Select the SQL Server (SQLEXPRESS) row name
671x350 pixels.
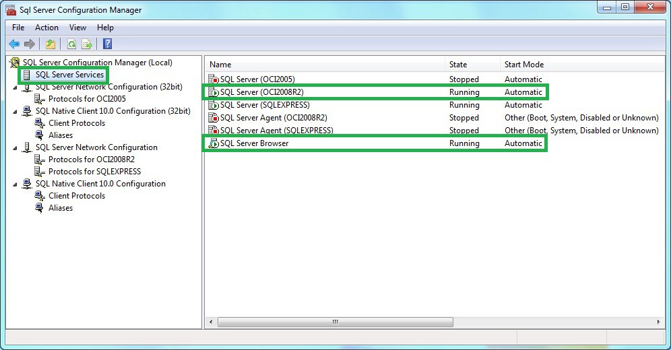click(x=265, y=105)
